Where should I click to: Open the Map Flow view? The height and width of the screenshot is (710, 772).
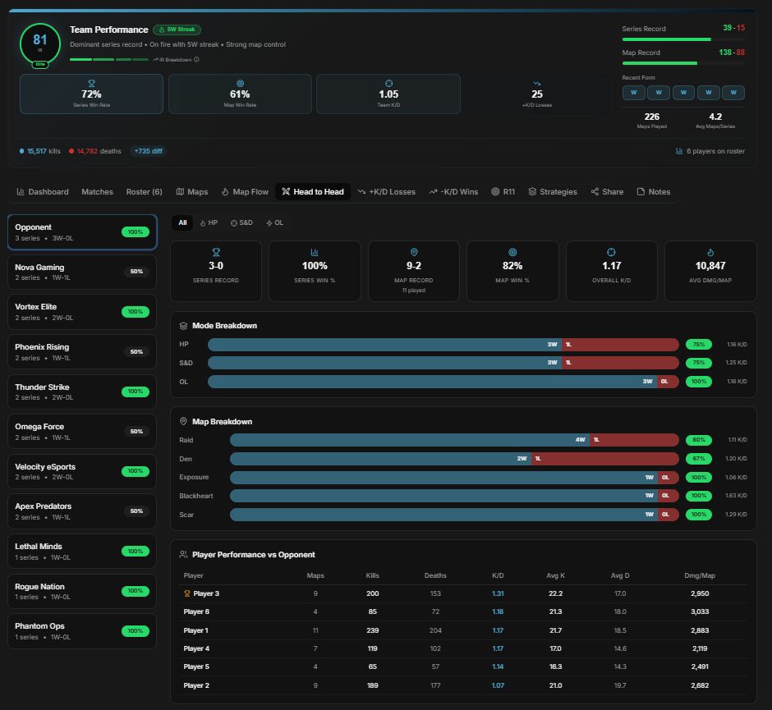[245, 191]
